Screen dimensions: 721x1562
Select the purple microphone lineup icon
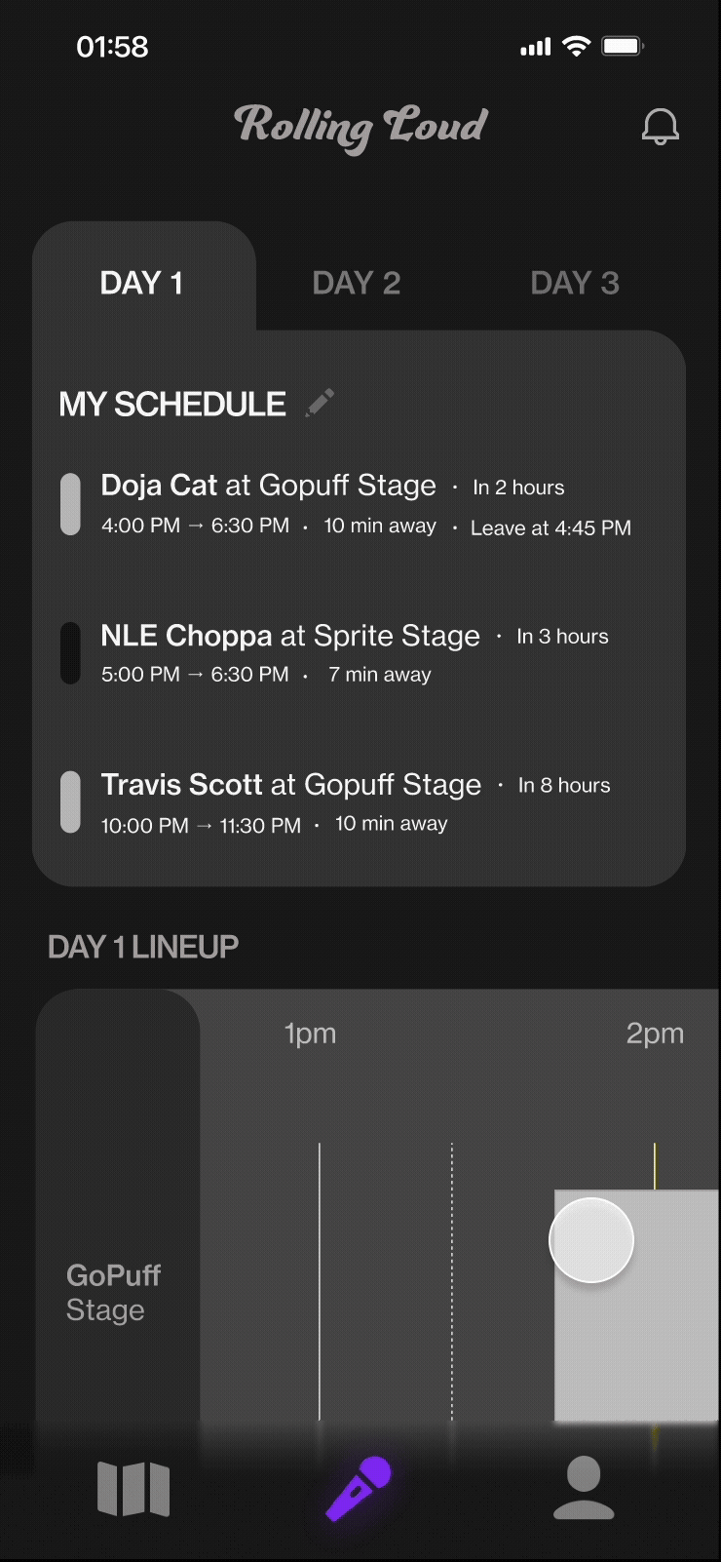pyautogui.click(x=359, y=1489)
